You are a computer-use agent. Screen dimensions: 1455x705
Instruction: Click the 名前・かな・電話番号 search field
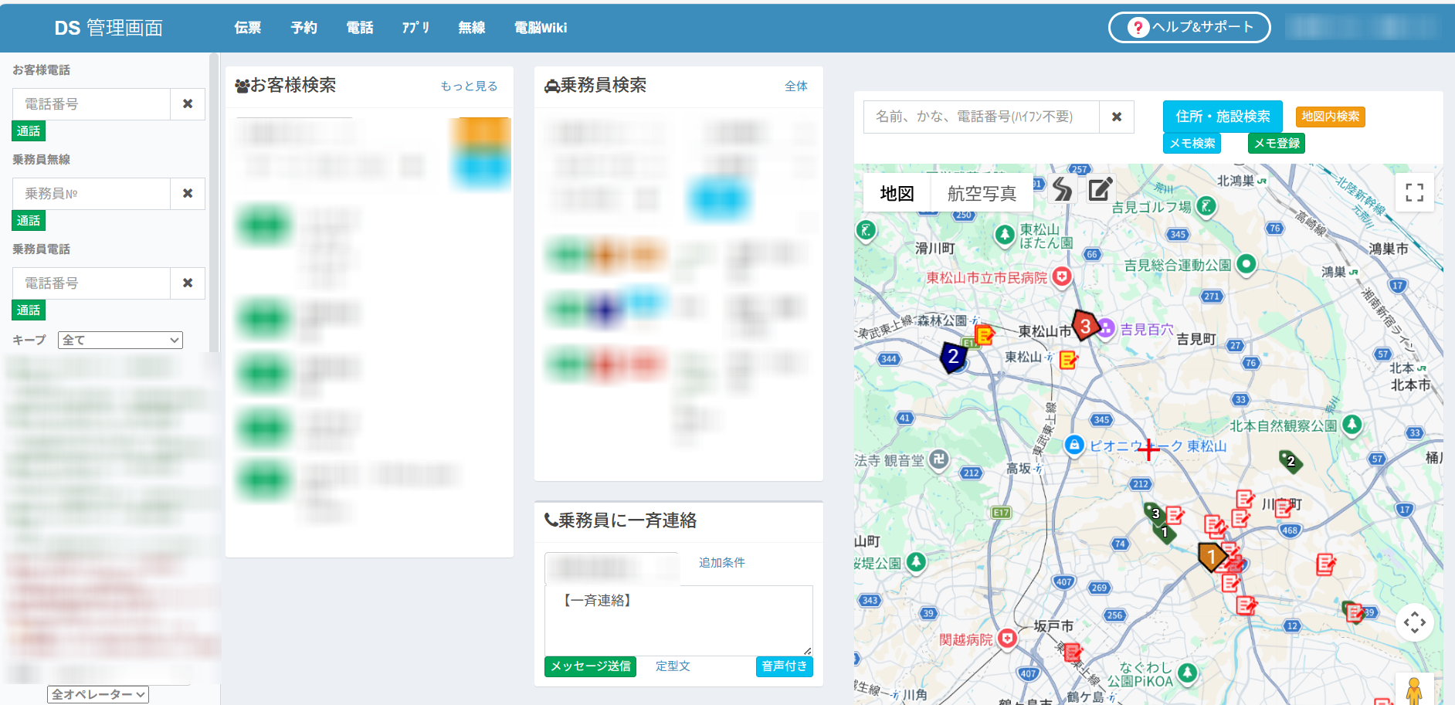click(981, 117)
